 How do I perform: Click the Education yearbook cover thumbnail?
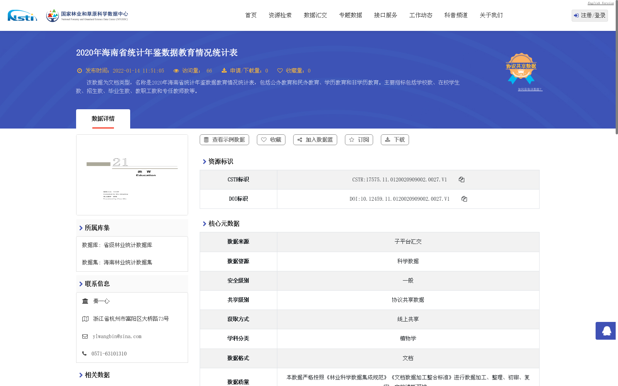point(132,174)
